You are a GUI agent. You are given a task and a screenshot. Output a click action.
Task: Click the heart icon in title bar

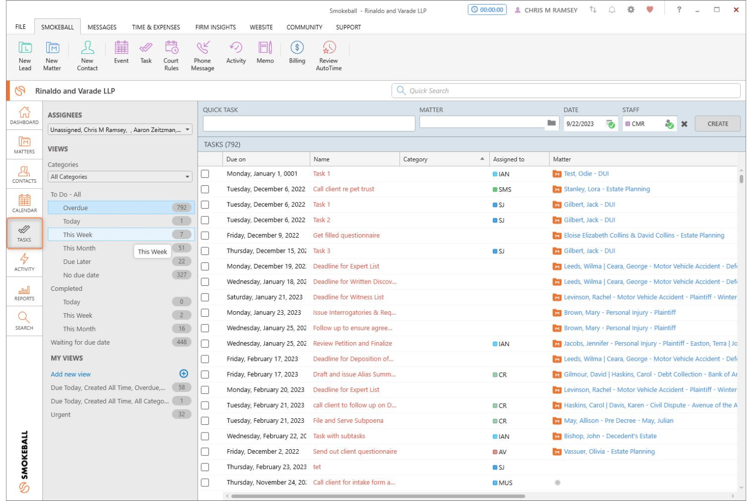point(649,10)
